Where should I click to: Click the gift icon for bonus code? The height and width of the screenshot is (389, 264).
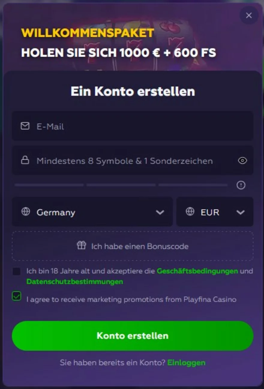pyautogui.click(x=81, y=246)
